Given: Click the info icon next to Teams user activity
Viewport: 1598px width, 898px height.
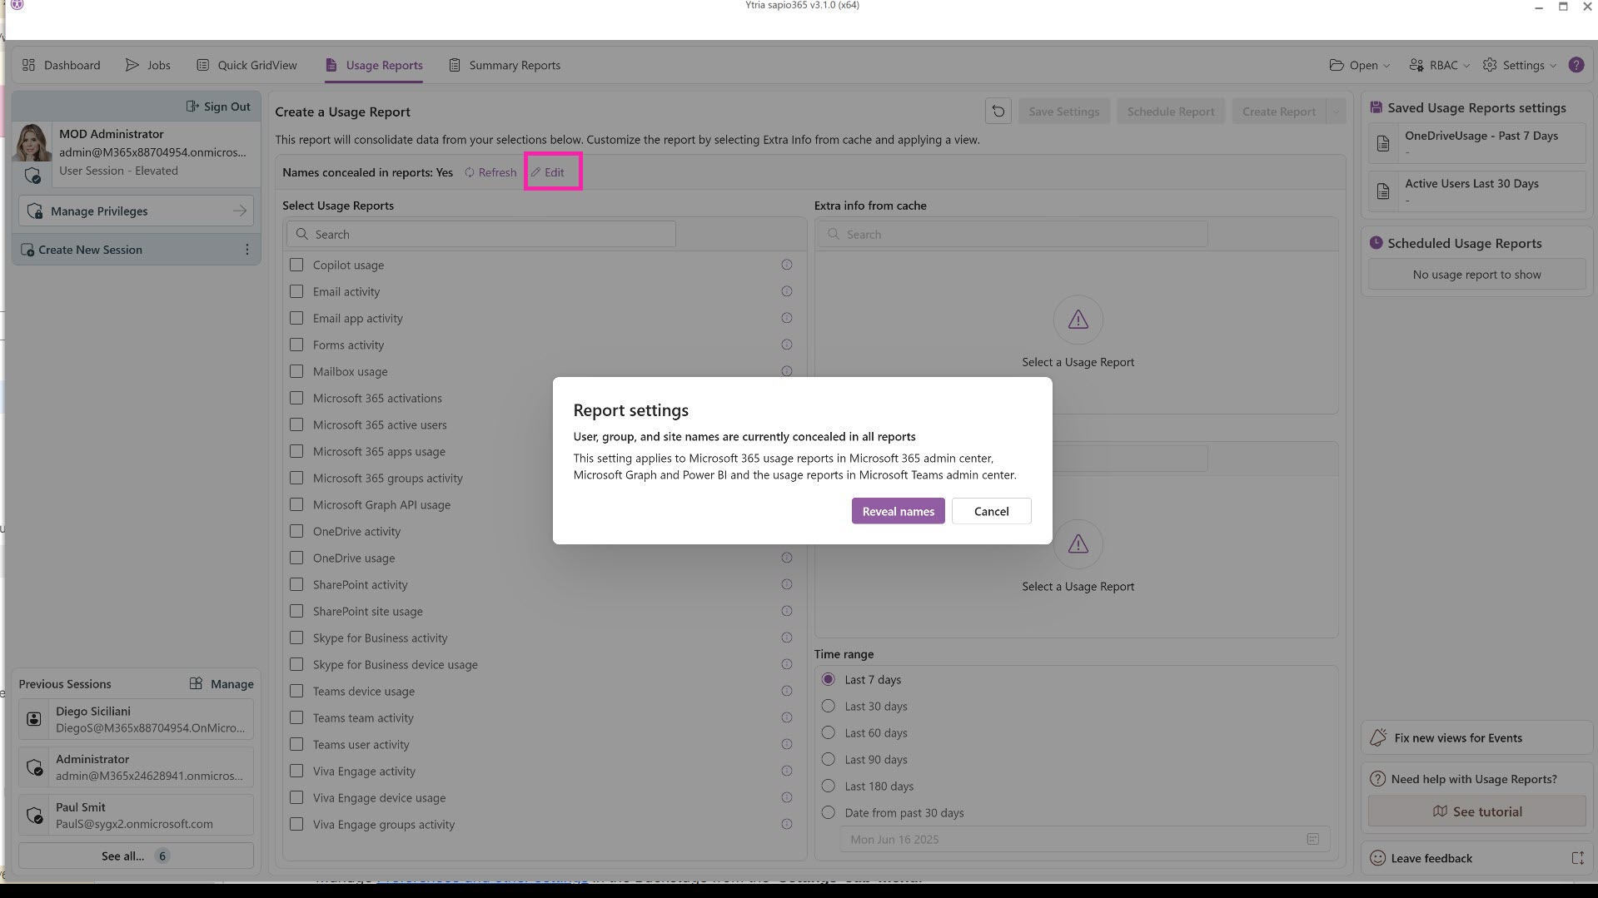Looking at the screenshot, I should click(786, 744).
